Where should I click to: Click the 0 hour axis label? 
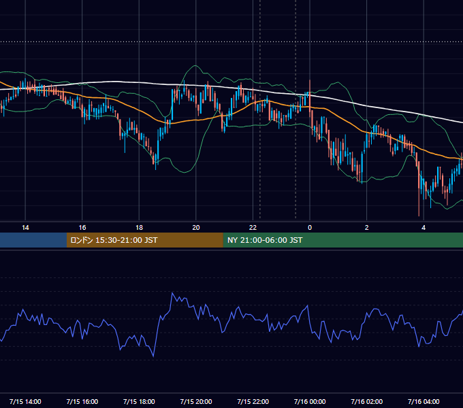tap(310, 228)
